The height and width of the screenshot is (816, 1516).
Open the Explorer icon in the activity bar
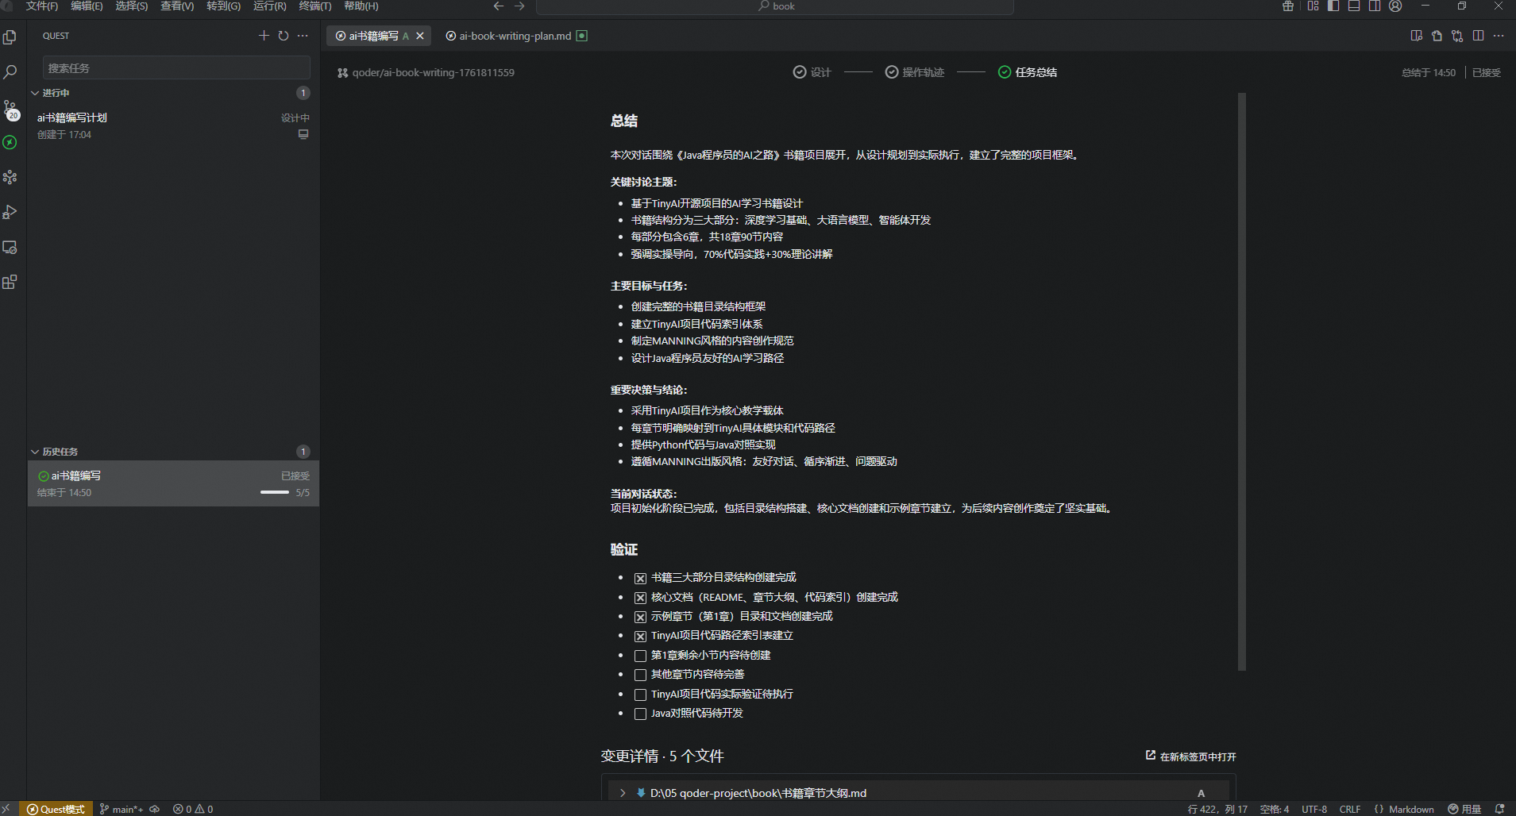(10, 36)
